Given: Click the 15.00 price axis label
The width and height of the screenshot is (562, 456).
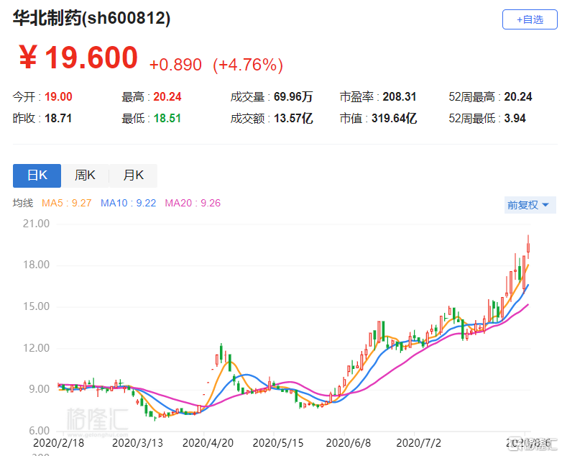Looking at the screenshot, I should (36, 306).
